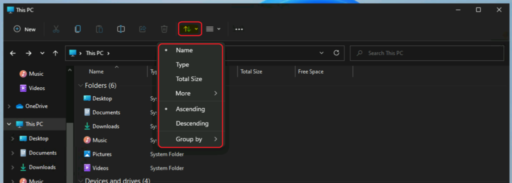512x183 pixels.
Task: Click the Delete trash can icon
Action: point(164,29)
